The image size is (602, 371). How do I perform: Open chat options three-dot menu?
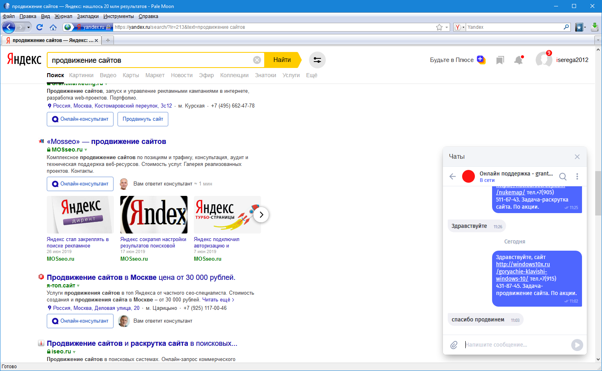click(x=577, y=176)
